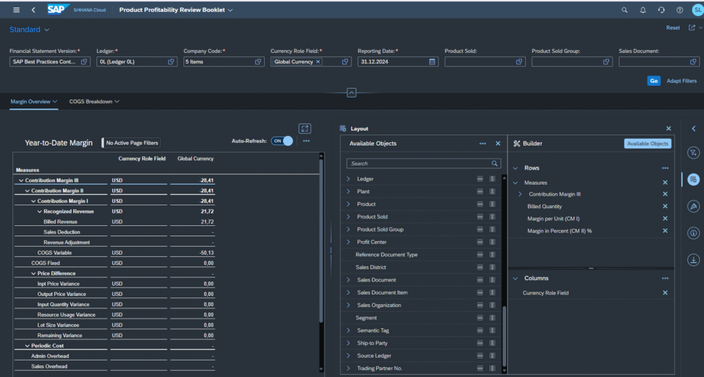Open Rows section more options
This screenshot has height=377, width=704.
[665, 168]
